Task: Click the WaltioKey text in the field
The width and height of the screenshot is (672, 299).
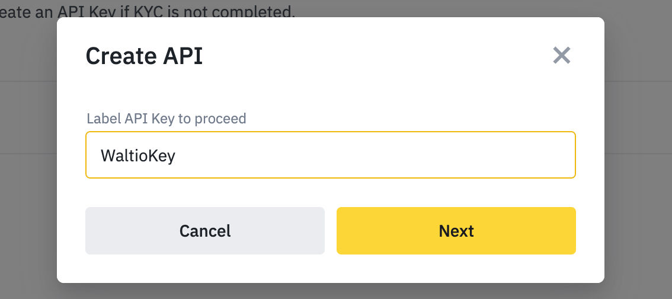Action: (138, 156)
